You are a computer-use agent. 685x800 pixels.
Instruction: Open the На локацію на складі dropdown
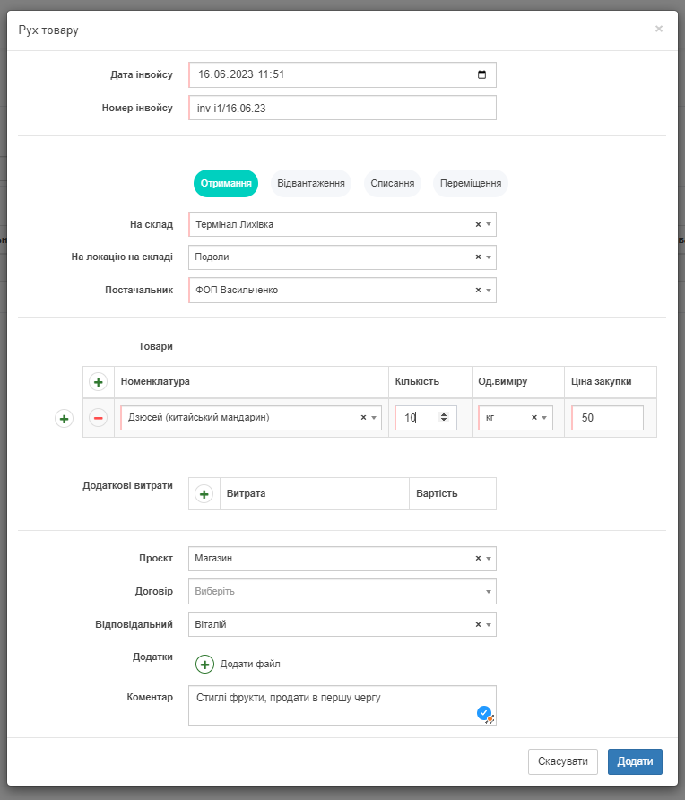(x=489, y=257)
